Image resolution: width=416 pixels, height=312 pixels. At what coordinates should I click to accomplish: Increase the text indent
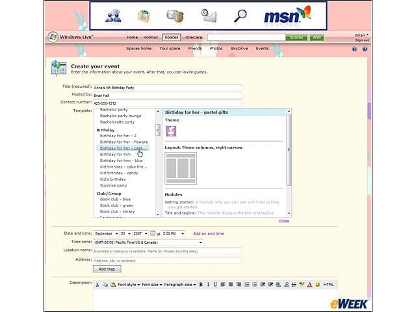pos(270,285)
